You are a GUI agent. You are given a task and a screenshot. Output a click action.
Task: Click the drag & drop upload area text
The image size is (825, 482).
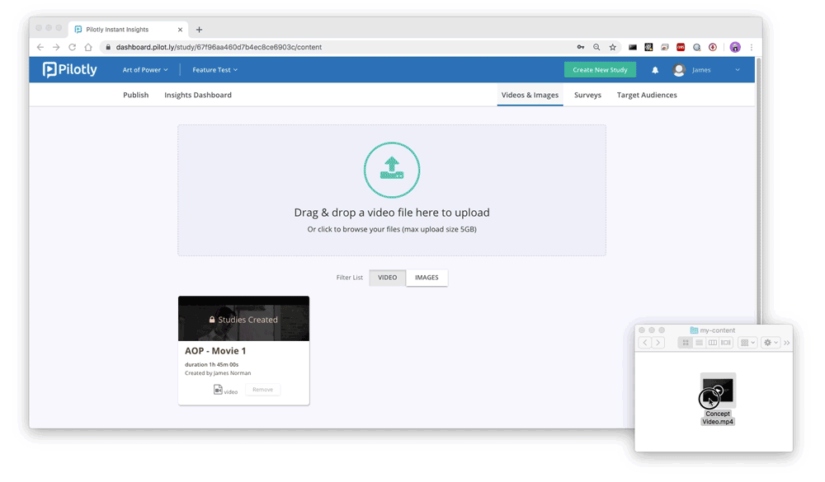pos(391,213)
